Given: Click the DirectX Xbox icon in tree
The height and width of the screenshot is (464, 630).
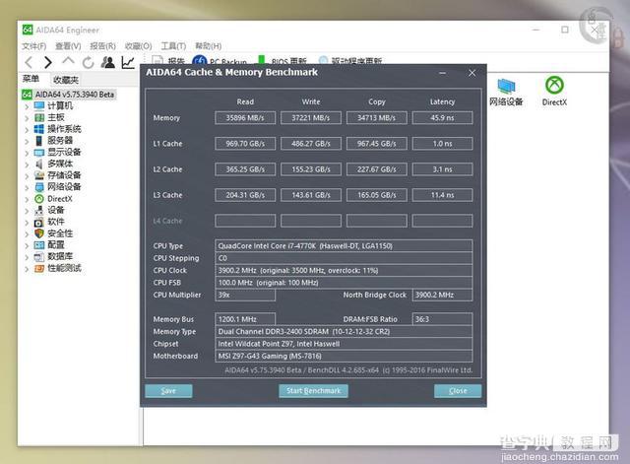Looking at the screenshot, I should pos(39,199).
